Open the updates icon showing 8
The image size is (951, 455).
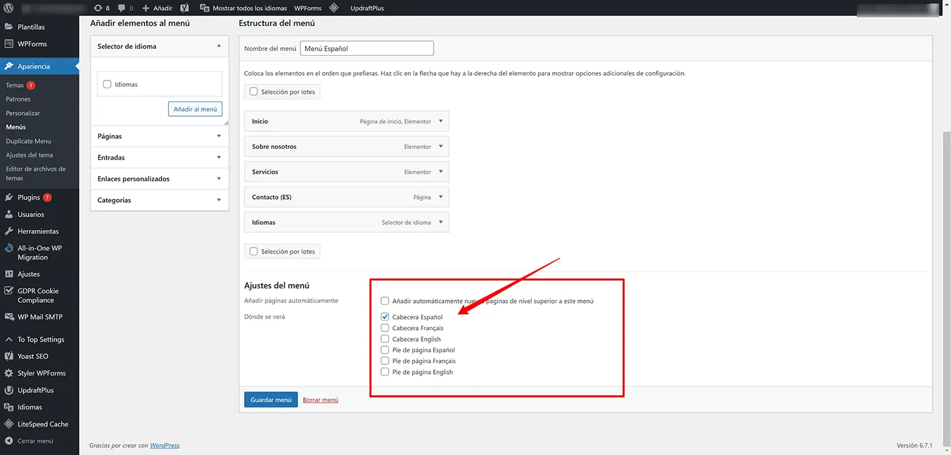pos(101,8)
